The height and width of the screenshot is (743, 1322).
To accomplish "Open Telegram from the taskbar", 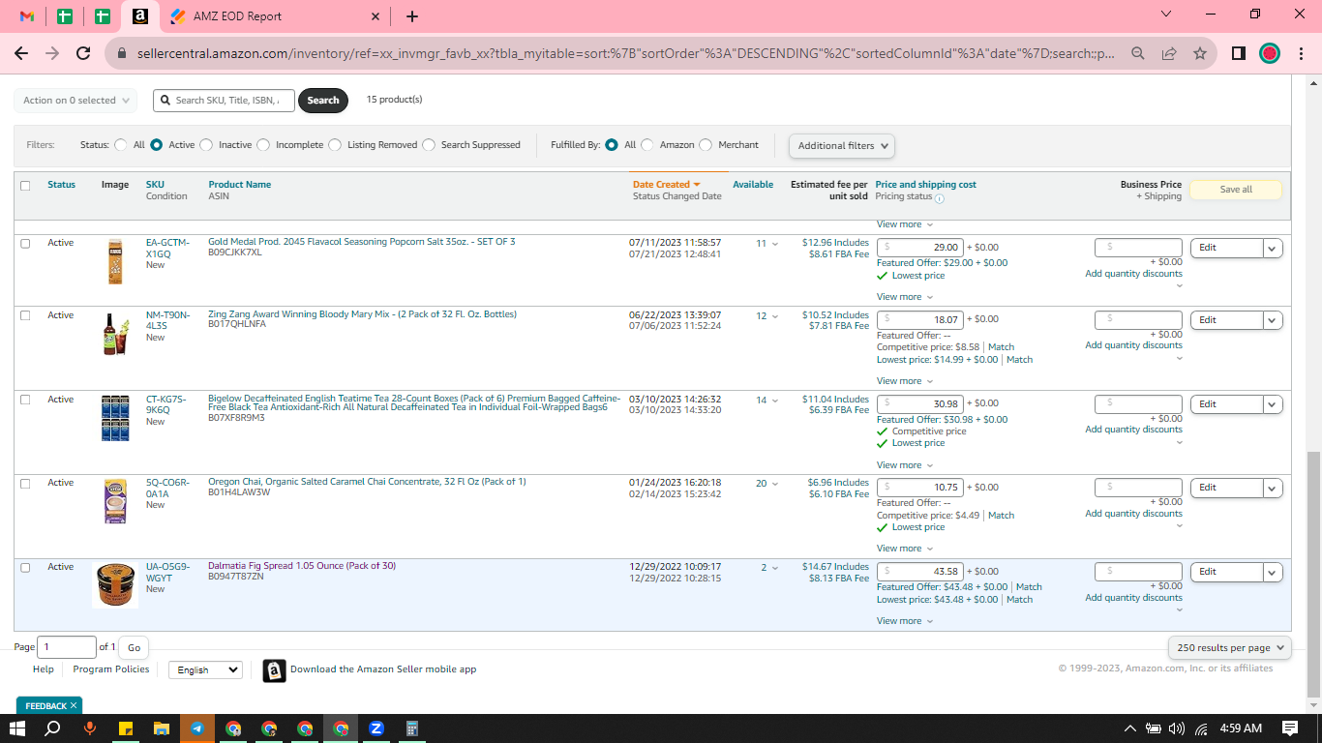I will pos(196,728).
